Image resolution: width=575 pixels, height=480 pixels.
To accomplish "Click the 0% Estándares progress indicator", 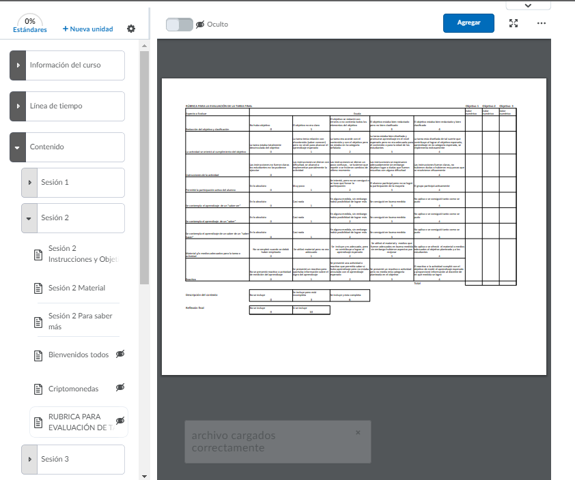I will pos(30,25).
